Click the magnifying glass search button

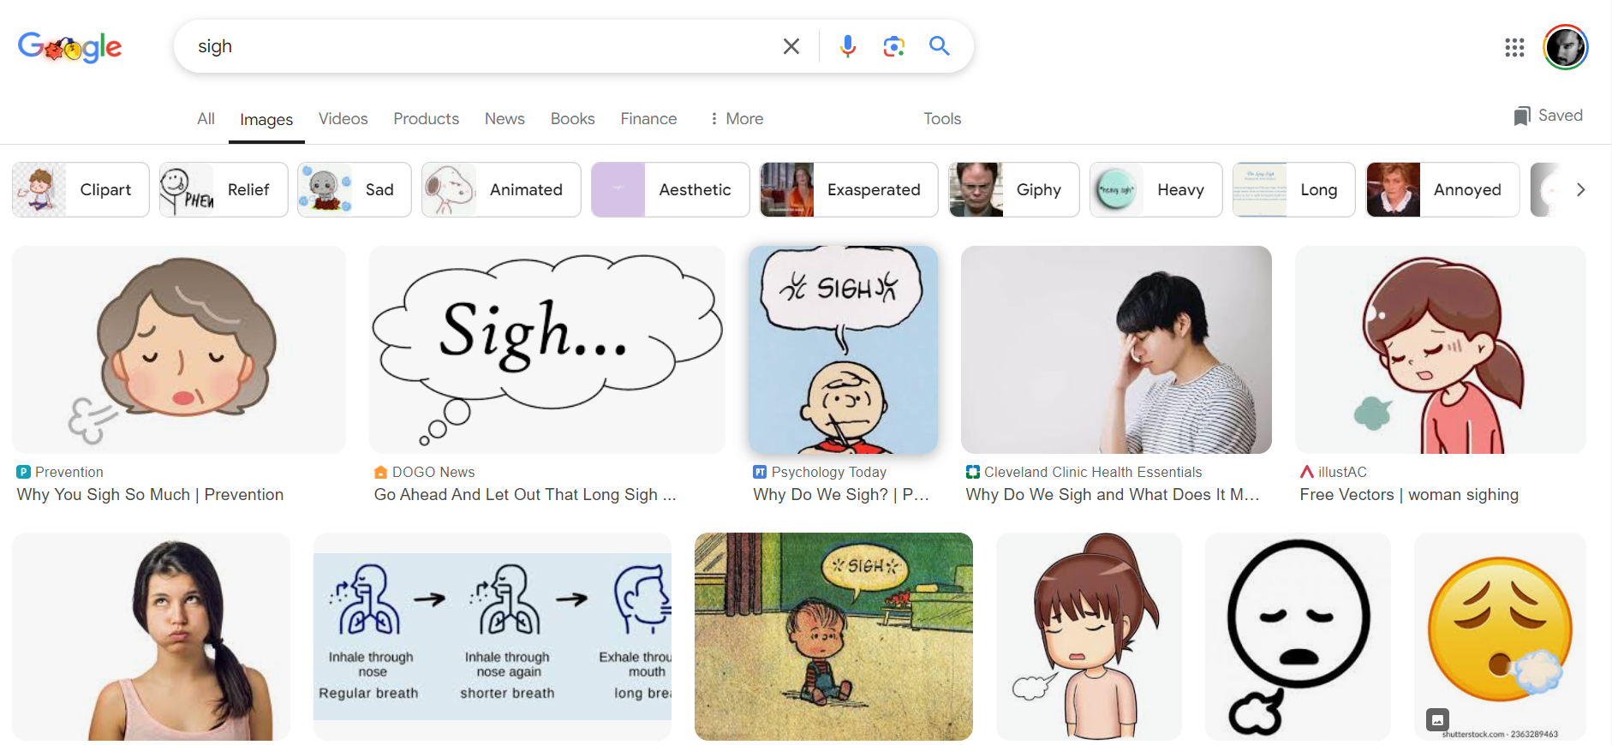[x=940, y=46]
